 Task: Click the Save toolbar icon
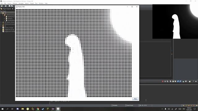10,6
